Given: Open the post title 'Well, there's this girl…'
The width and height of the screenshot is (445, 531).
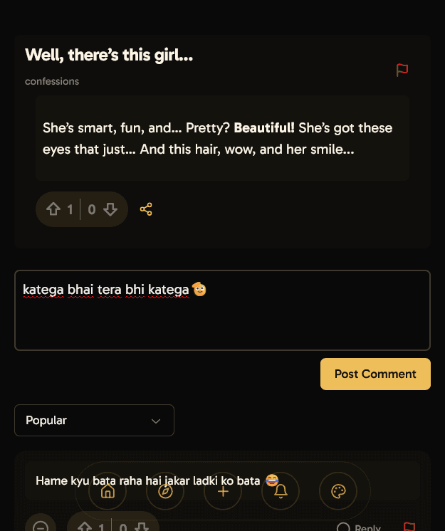Looking at the screenshot, I should [109, 55].
